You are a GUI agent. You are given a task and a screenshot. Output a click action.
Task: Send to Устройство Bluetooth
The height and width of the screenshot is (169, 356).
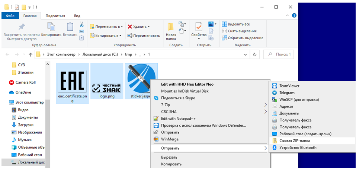coord(298,148)
